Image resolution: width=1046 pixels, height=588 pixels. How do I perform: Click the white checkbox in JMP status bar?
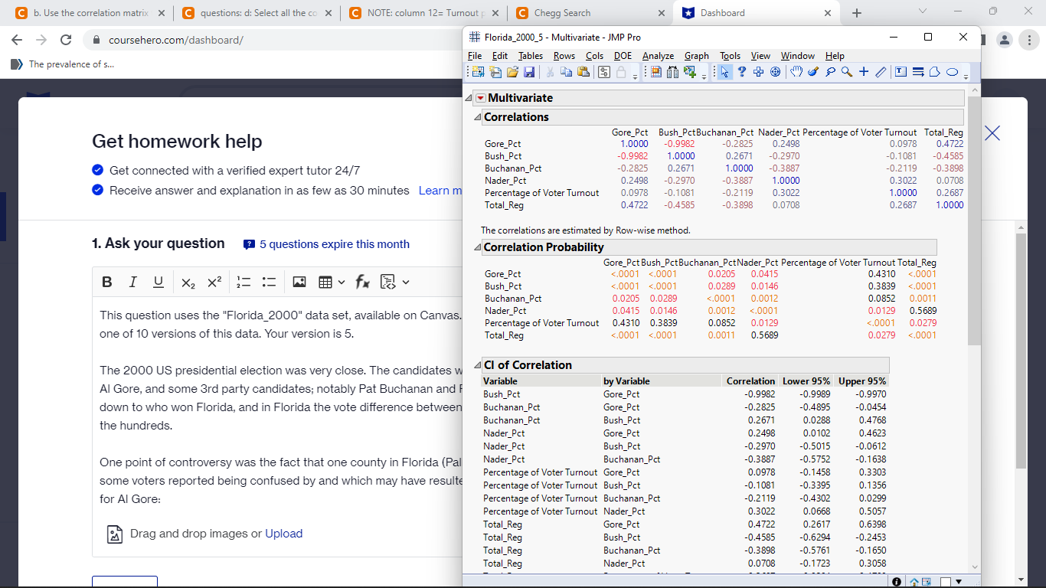click(946, 582)
